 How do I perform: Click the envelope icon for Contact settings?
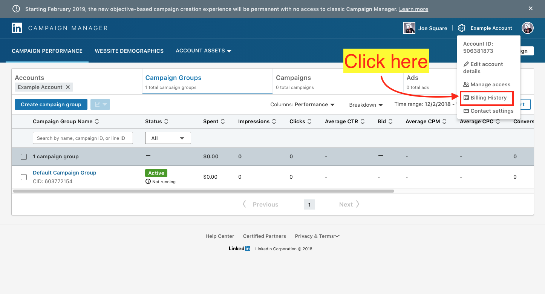point(466,111)
